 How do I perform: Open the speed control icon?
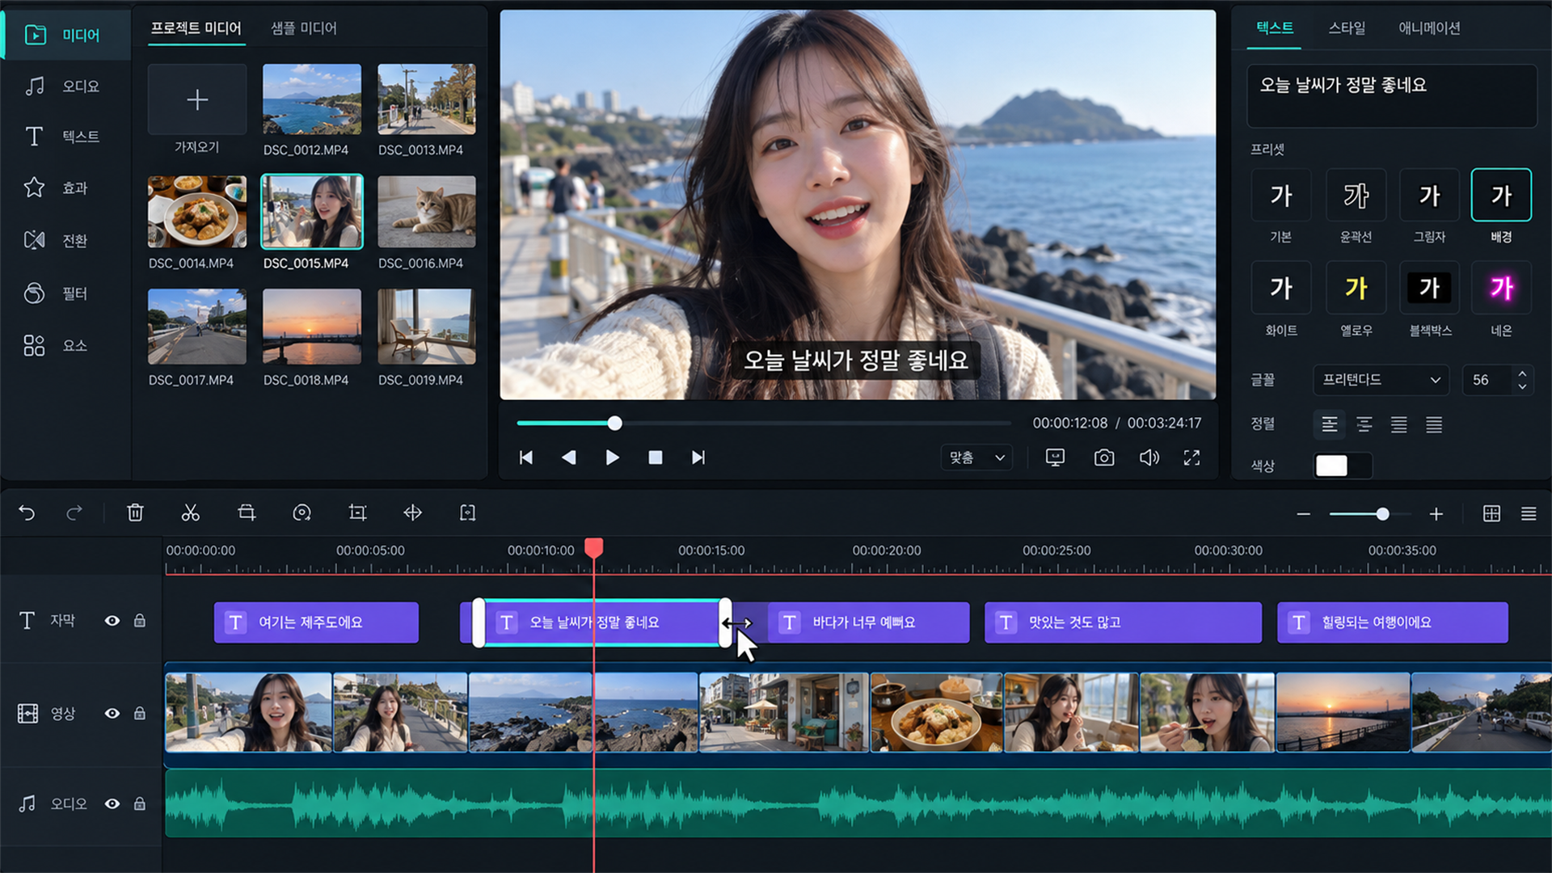[x=302, y=513]
